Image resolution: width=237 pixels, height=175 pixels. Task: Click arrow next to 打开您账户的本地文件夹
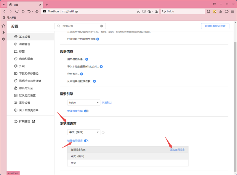(x=98, y=39)
